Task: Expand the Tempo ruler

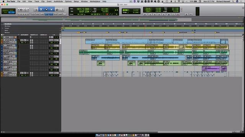Action: click(x=2, y=28)
